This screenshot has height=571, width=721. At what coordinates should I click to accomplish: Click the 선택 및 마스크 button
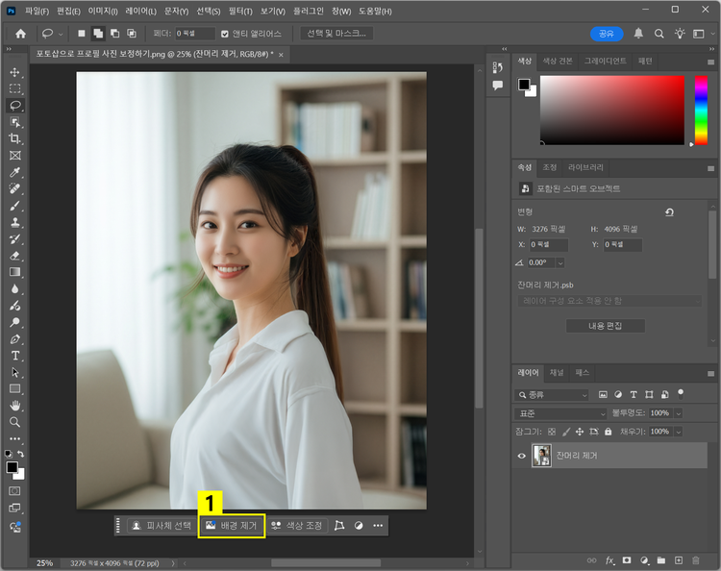pos(336,34)
